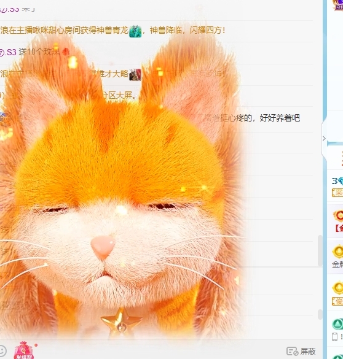
Task: Click the 青龙 green dragon beast icon
Action: point(135,31)
